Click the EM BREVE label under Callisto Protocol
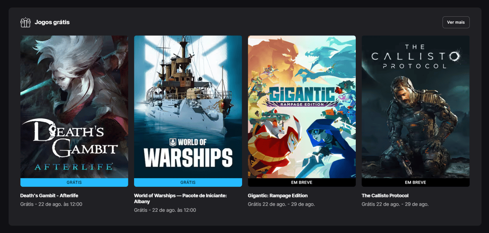Image resolution: width=489 pixels, height=233 pixels. tap(416, 182)
